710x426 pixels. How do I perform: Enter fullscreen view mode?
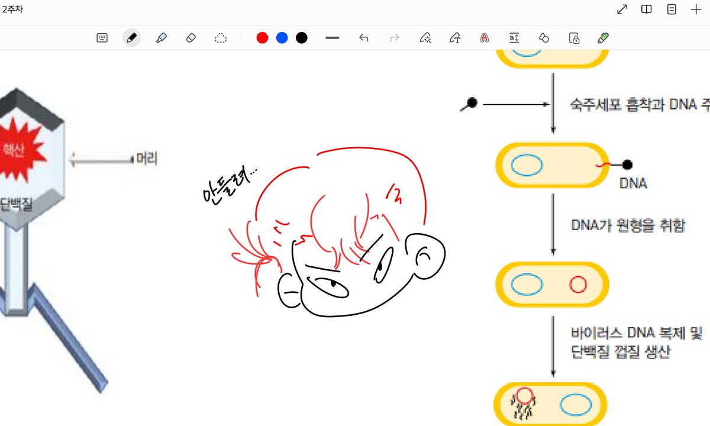pyautogui.click(x=621, y=9)
